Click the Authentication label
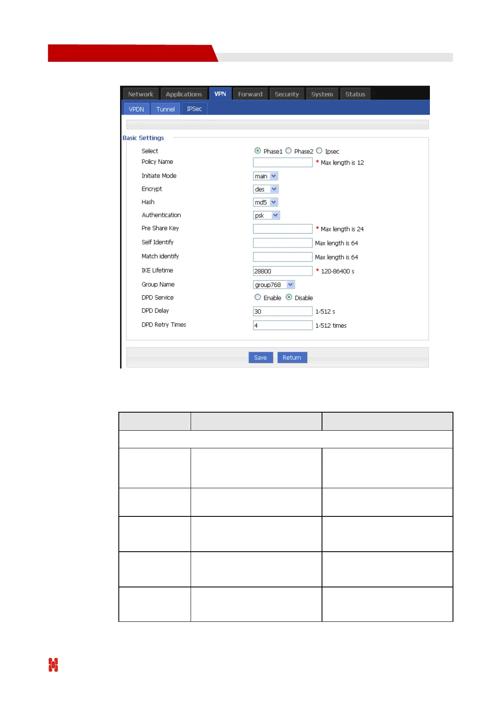Image resolution: width=500 pixels, height=708 pixels. 161,215
